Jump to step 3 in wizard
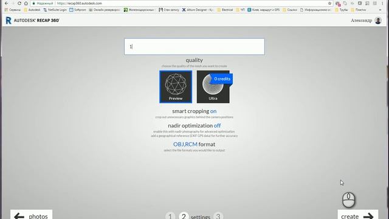 [x=218, y=216]
